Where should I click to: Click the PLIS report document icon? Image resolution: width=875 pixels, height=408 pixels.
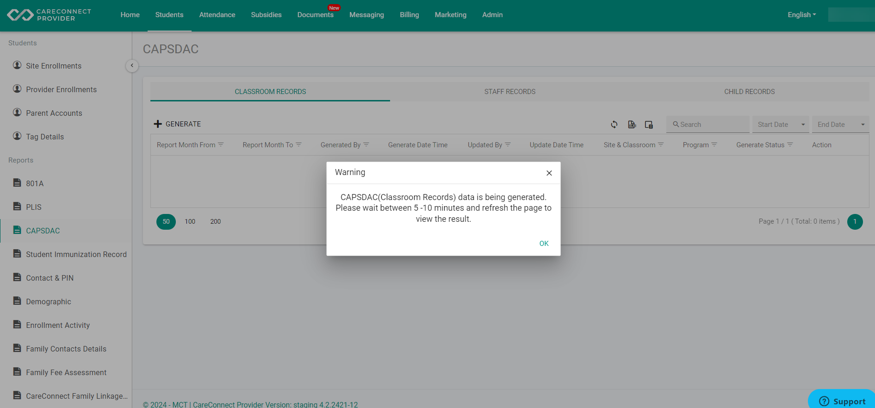coord(17,207)
